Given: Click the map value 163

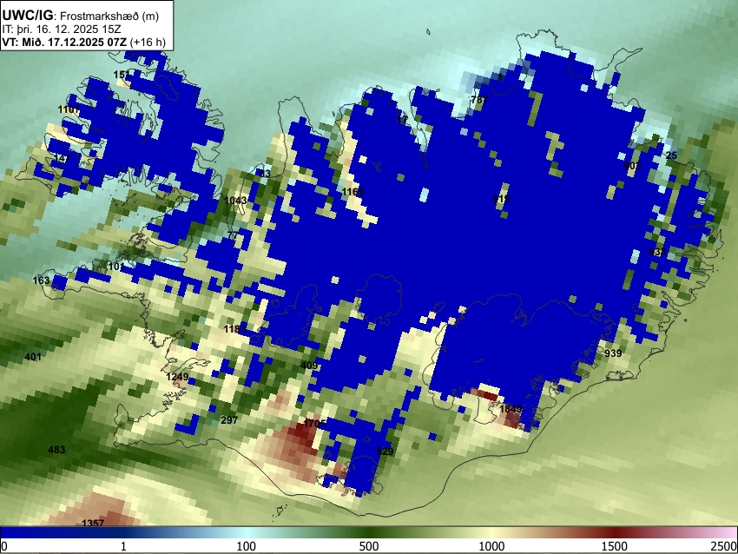Looking at the screenshot, I should pyautogui.click(x=41, y=280).
